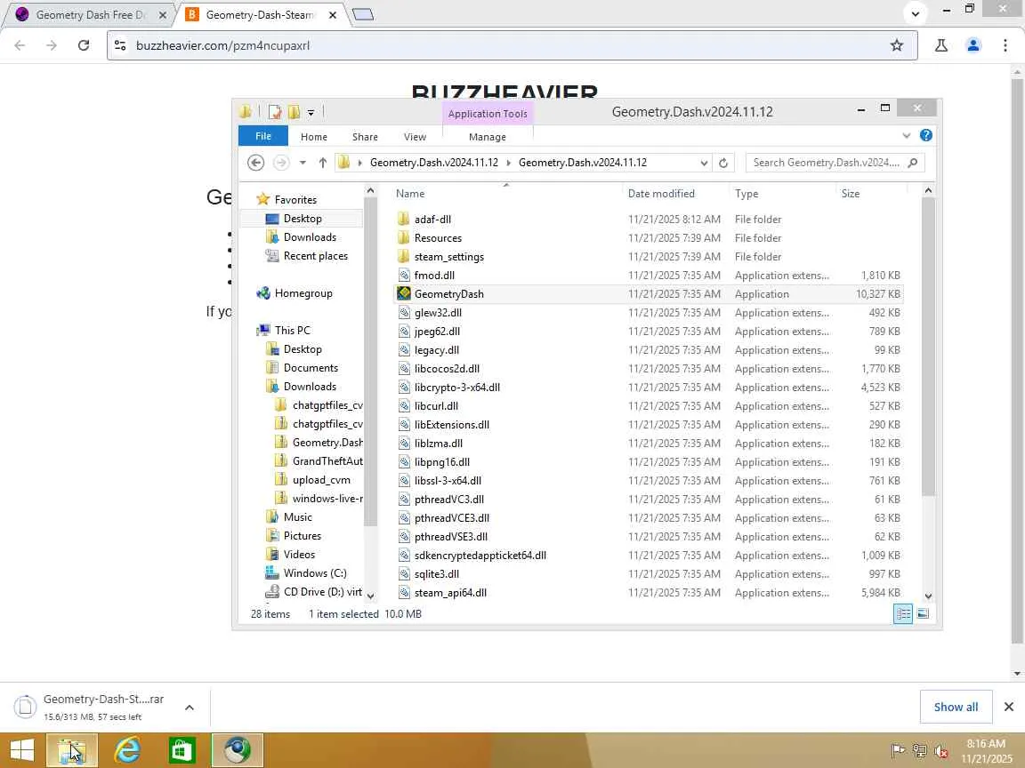This screenshot has width=1025, height=768.
Task: Select the Resources folder icon
Action: coord(403,237)
